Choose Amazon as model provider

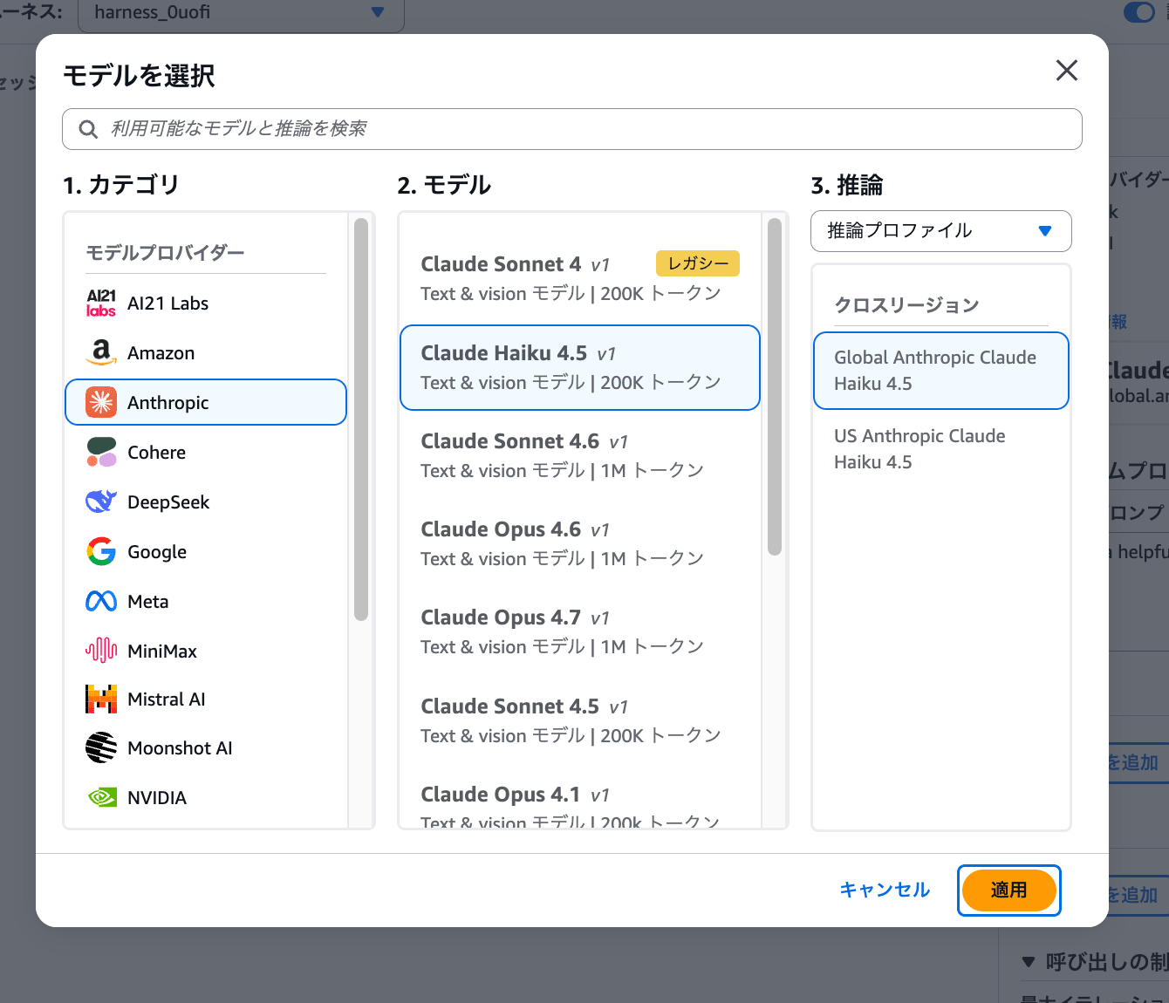coord(206,352)
